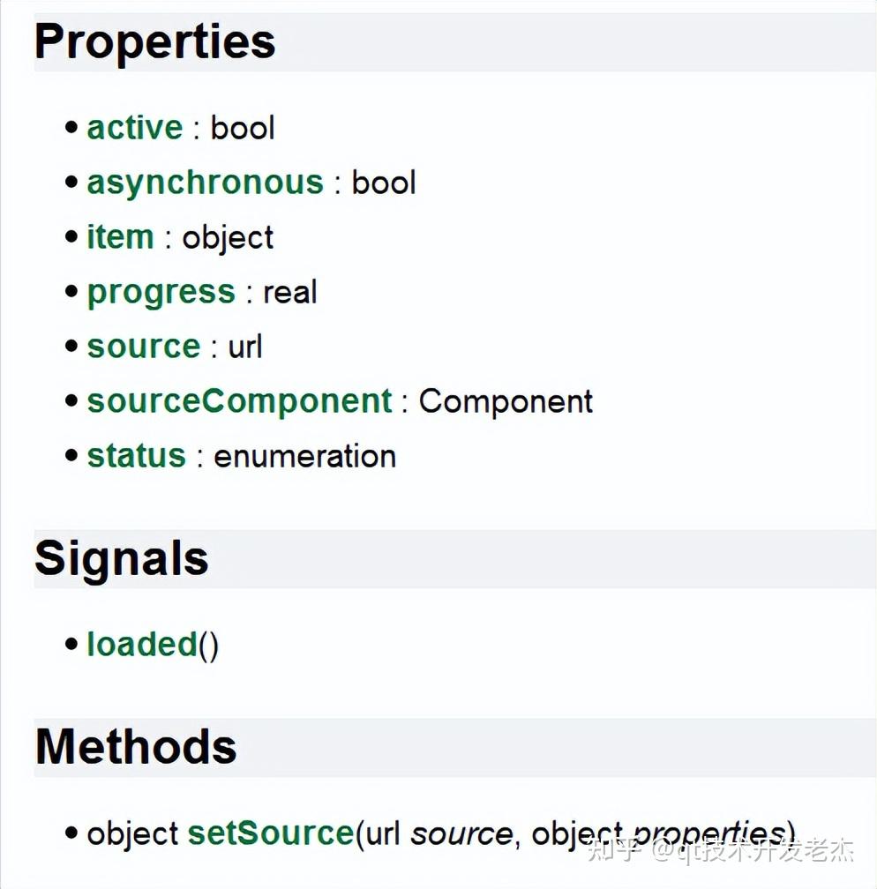
Task: Open the source property link
Action: tap(144, 347)
